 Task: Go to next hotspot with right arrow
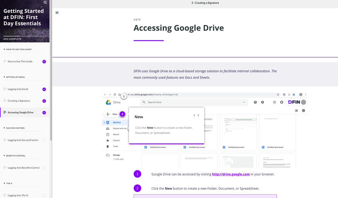198,115
